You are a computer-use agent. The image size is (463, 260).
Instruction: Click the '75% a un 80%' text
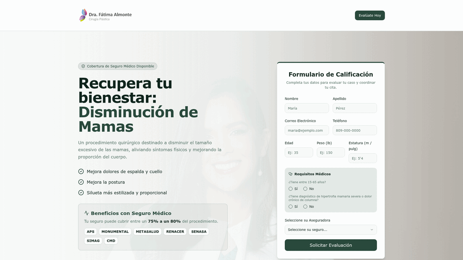(x=164, y=221)
